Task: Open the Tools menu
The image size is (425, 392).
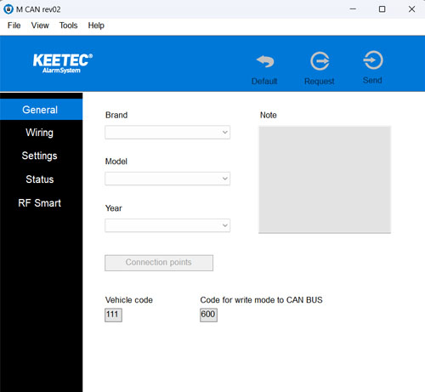Action: [68, 26]
